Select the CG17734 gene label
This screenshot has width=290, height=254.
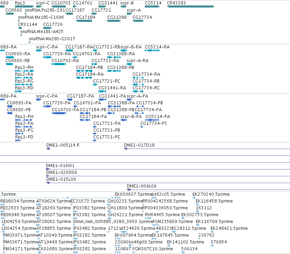142,17
